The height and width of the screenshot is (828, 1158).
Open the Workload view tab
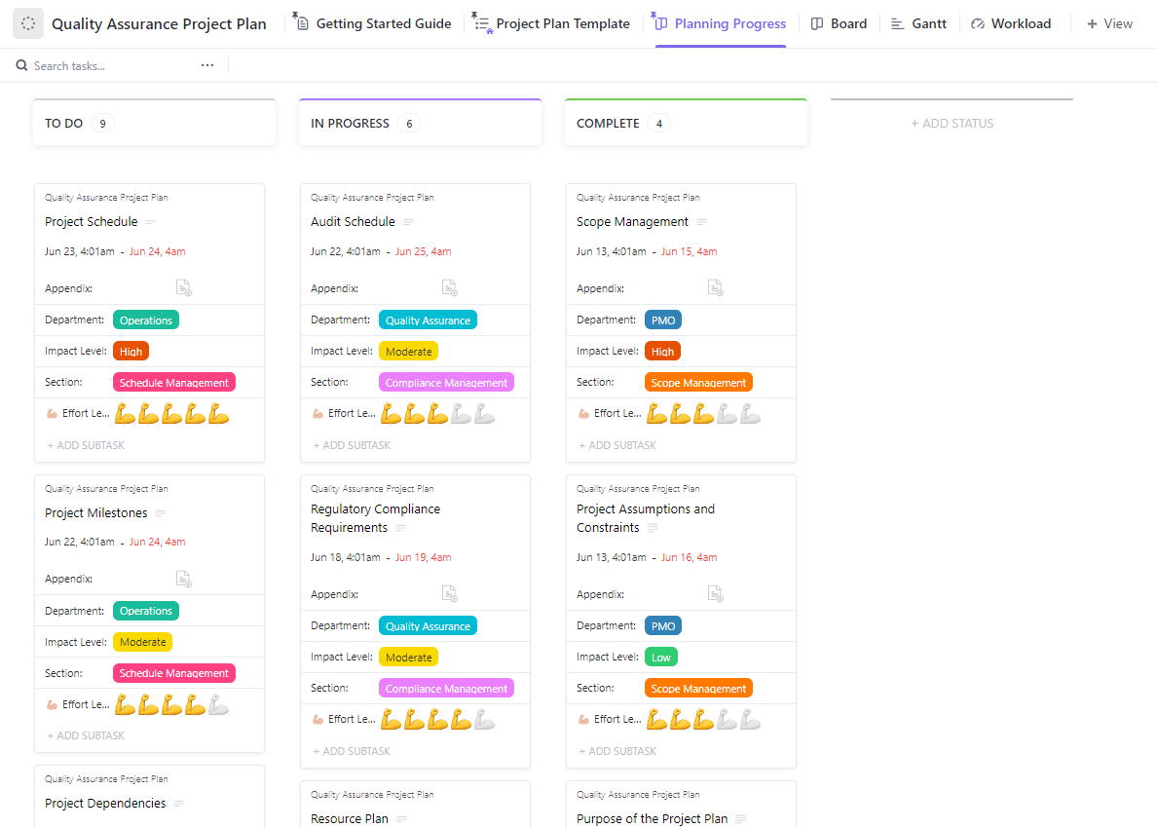click(1011, 23)
